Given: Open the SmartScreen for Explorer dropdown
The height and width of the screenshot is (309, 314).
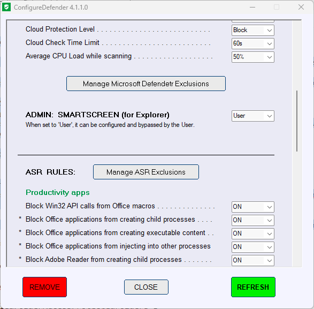Looking at the screenshot, I should (x=253, y=116).
